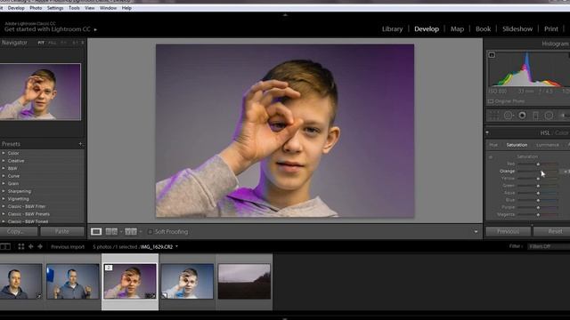Open the View menu

(x=89, y=8)
